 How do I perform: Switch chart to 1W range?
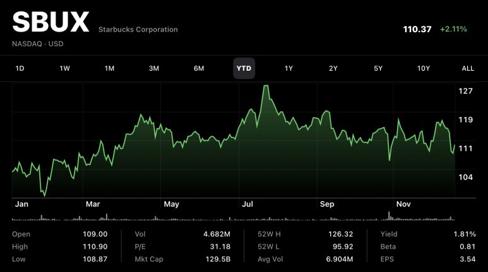point(65,68)
